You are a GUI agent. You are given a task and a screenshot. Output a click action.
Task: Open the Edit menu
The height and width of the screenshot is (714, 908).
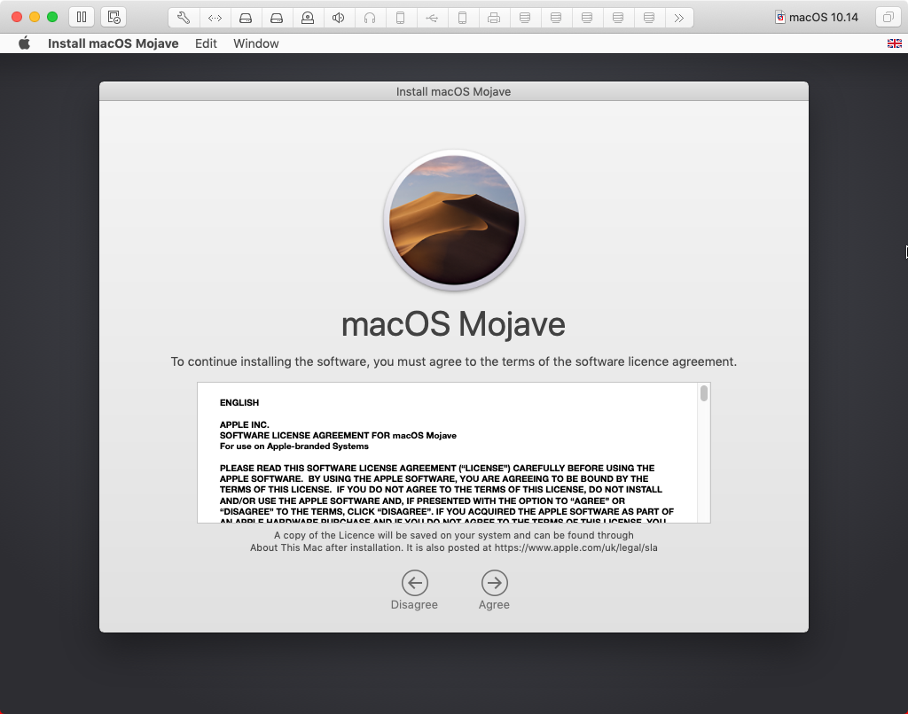206,43
